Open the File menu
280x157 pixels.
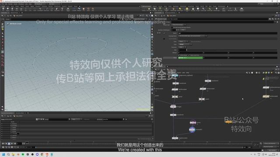(x=3, y=4)
